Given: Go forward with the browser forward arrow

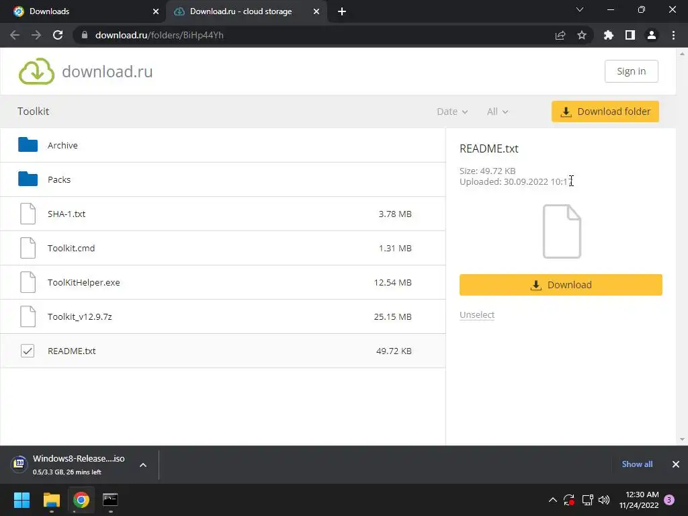Looking at the screenshot, I should 36,35.
